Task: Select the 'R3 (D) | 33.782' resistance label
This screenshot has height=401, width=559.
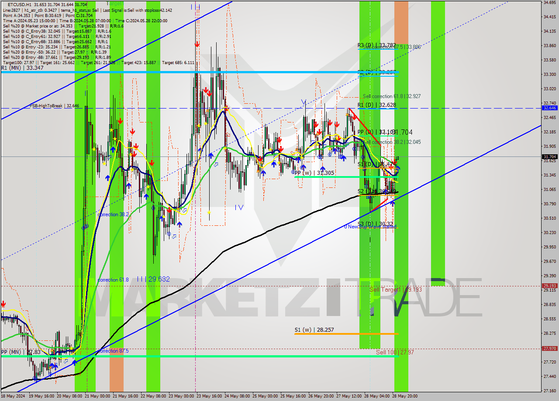Action: (x=377, y=45)
